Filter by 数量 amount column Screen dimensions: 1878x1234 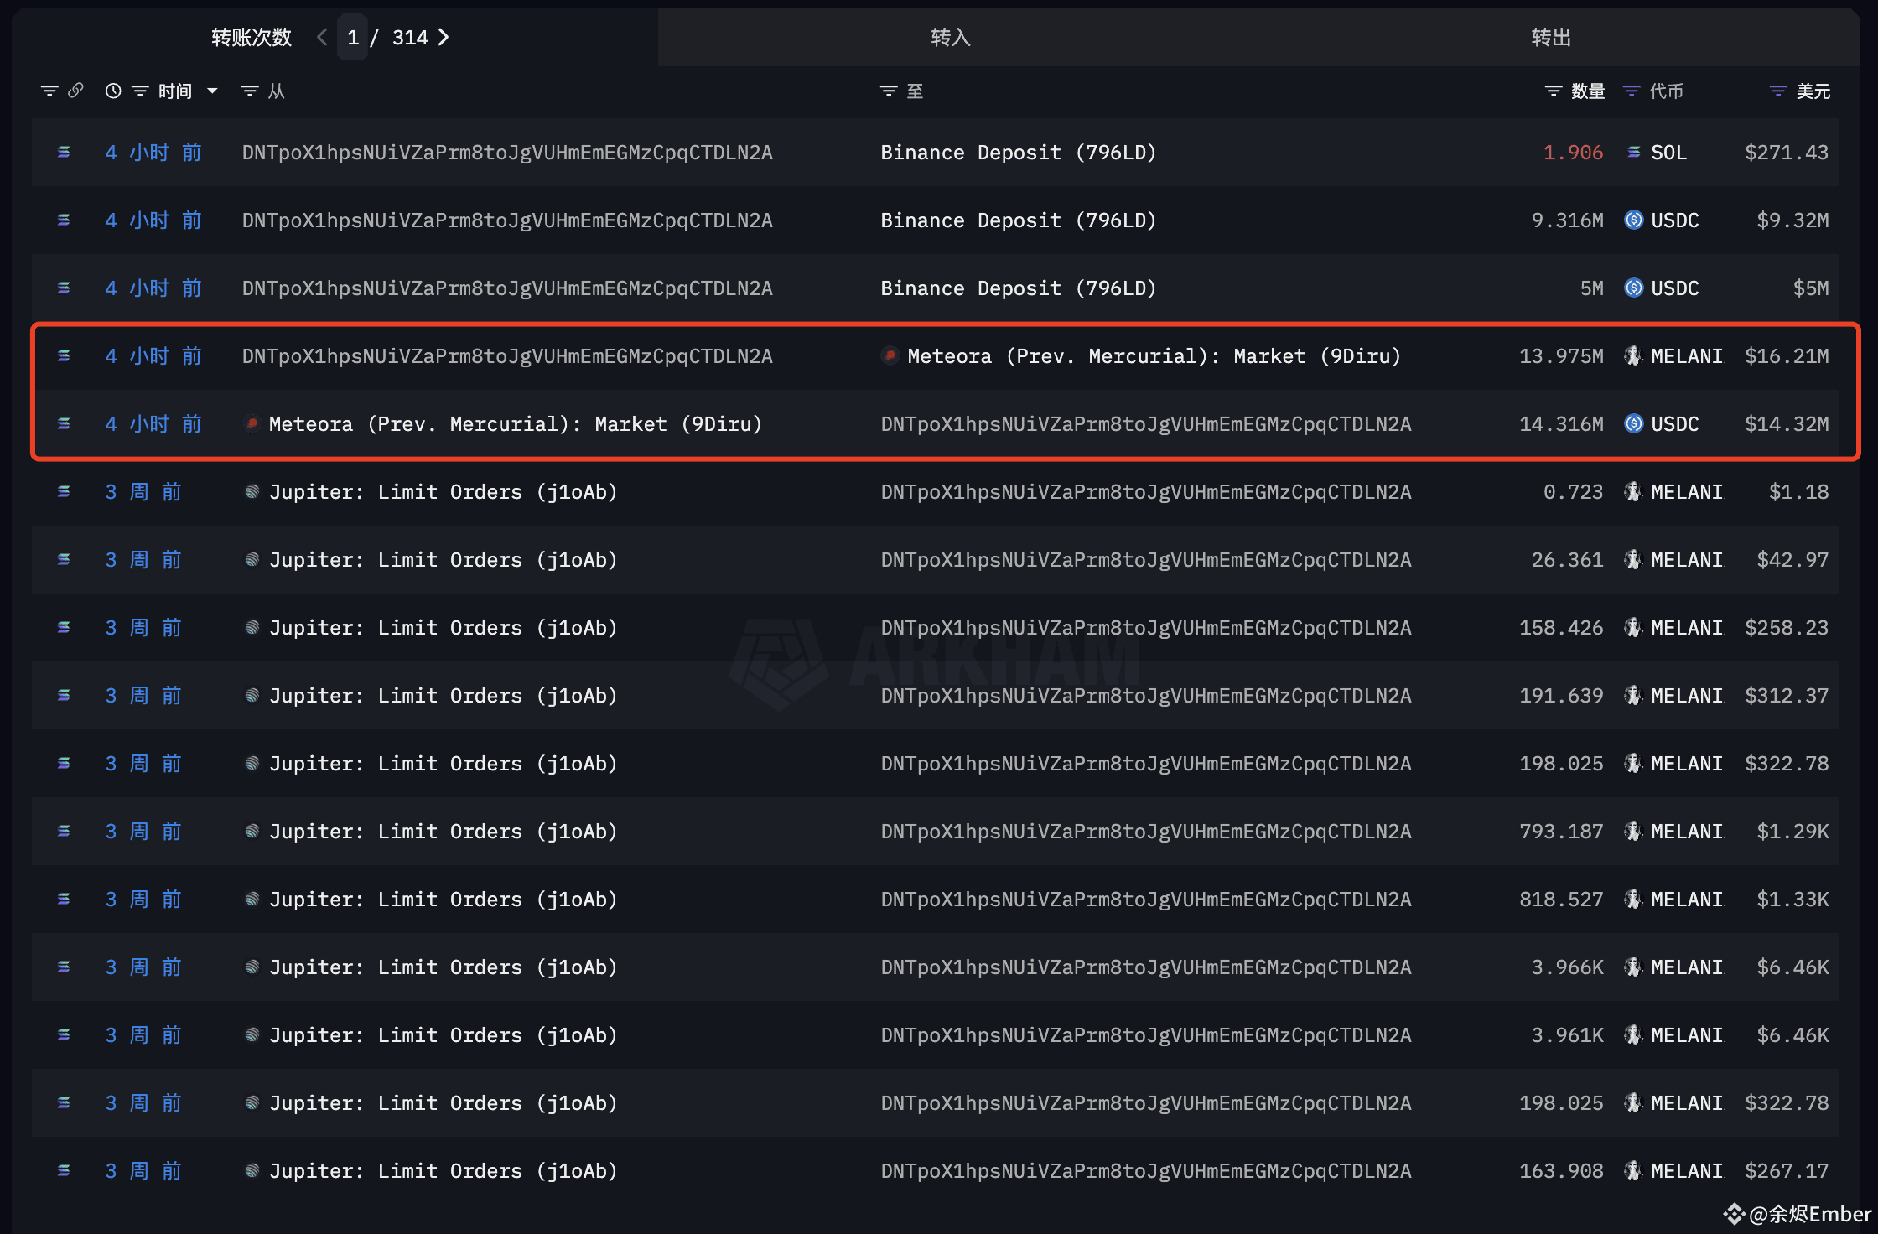[1554, 91]
